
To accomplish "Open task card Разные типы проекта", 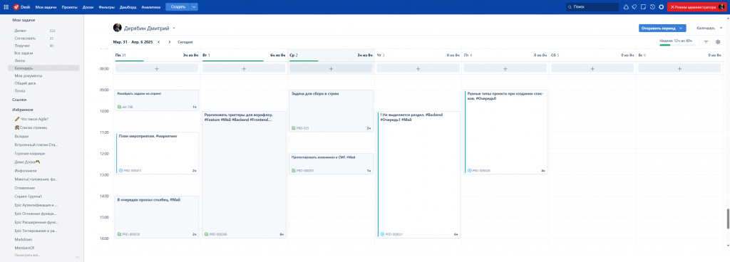I will point(505,132).
